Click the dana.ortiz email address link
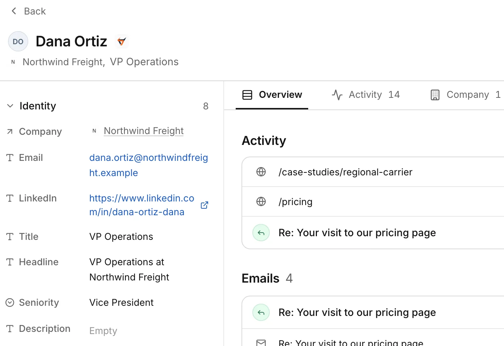The image size is (504, 346). 149,165
